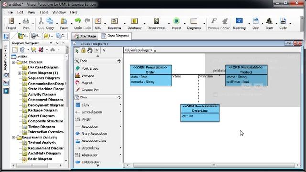The height and width of the screenshot is (172, 306).
Task: Click the Redo arrow icon
Action: 87,21
